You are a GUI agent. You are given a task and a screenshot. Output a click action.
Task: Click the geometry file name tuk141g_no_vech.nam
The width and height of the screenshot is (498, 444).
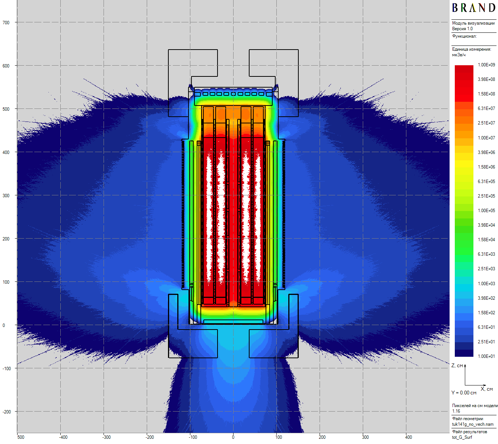(x=473, y=424)
